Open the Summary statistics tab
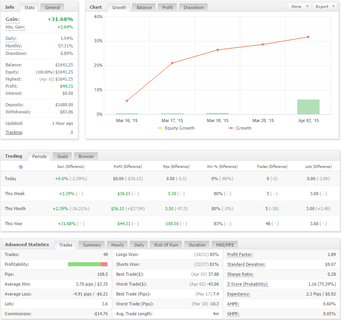341x320 pixels. point(92,245)
